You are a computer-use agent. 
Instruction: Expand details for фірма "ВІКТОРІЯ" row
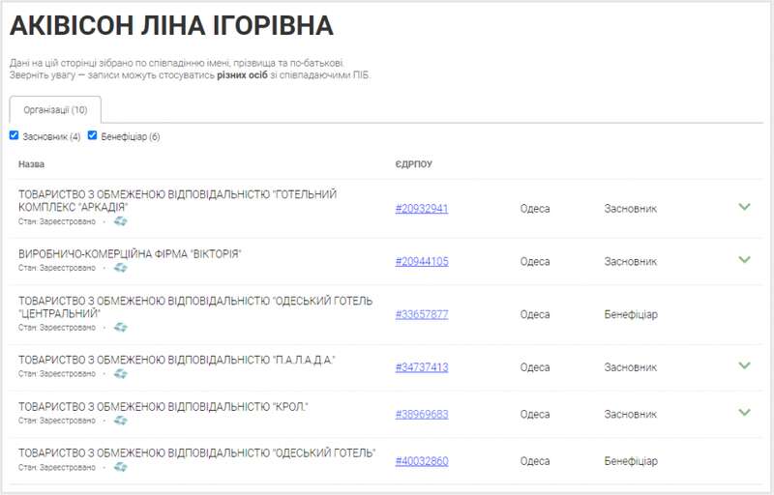[744, 260]
